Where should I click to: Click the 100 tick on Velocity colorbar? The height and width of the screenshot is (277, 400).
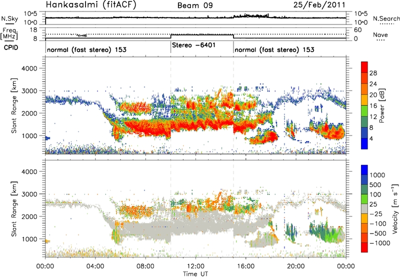coord(375,194)
